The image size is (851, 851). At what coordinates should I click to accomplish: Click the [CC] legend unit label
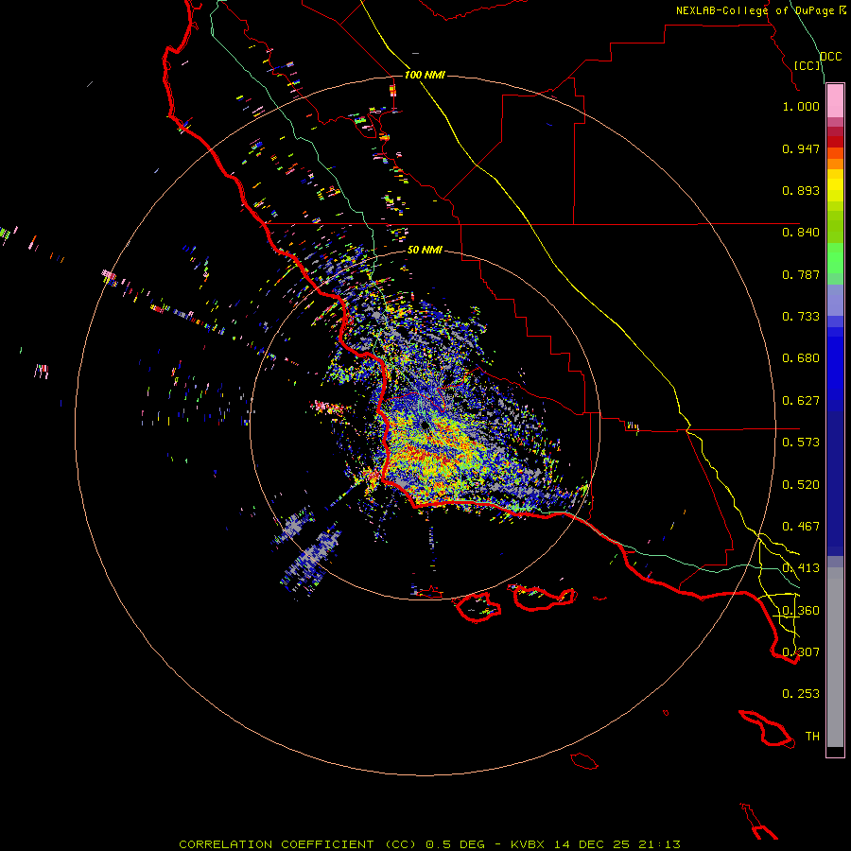point(808,65)
